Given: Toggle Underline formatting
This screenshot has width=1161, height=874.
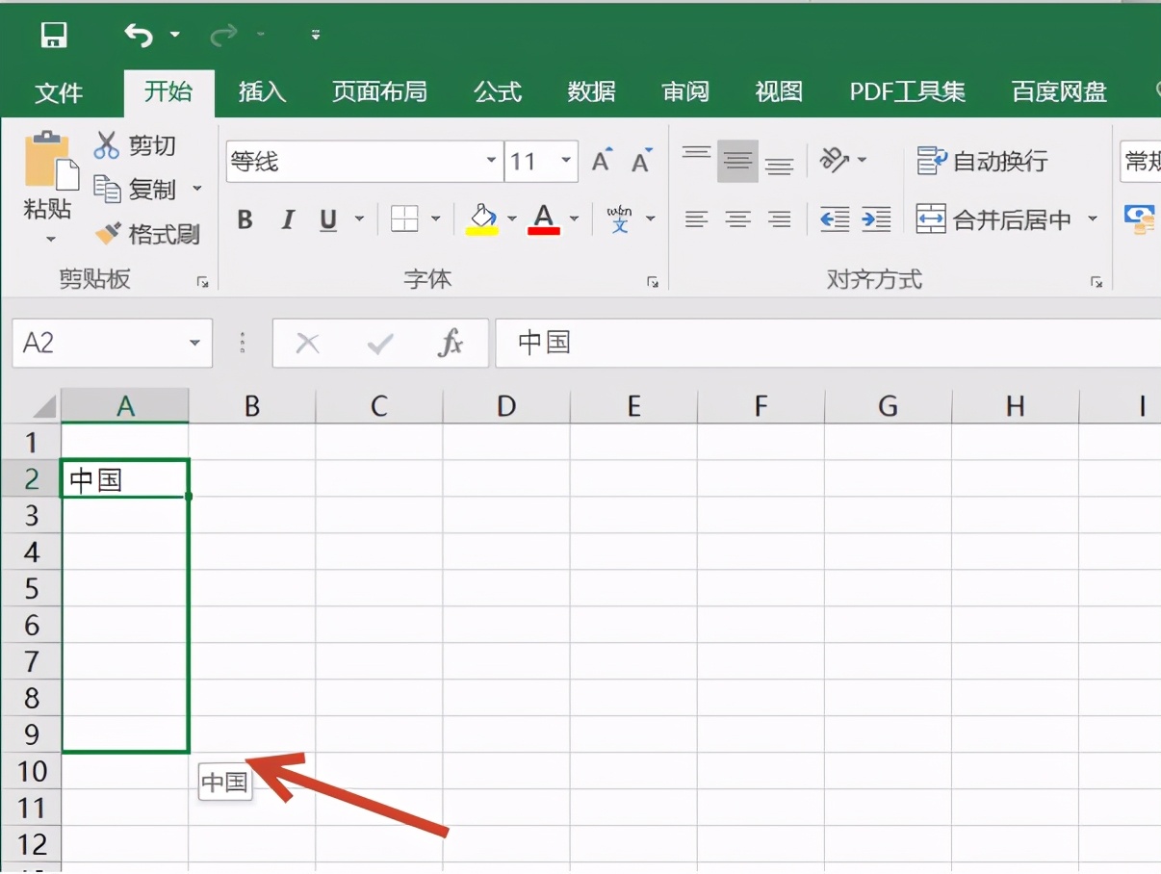Looking at the screenshot, I should coord(328,220).
